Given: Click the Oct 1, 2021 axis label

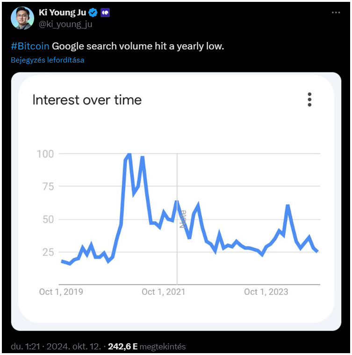Looking at the screenshot, I should [x=163, y=292].
